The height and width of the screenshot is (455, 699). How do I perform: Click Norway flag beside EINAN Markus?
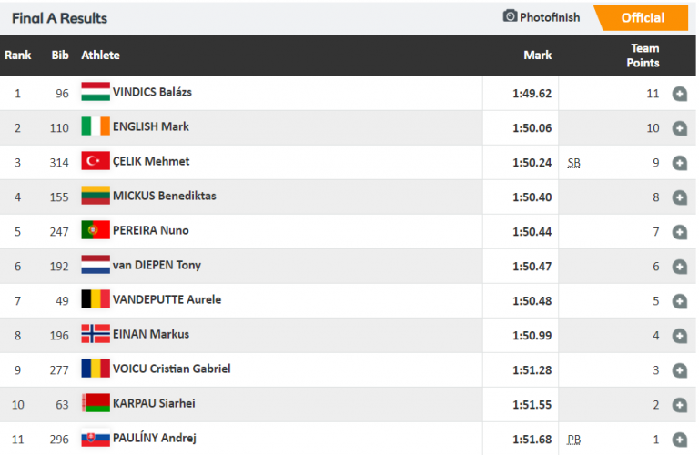(96, 334)
